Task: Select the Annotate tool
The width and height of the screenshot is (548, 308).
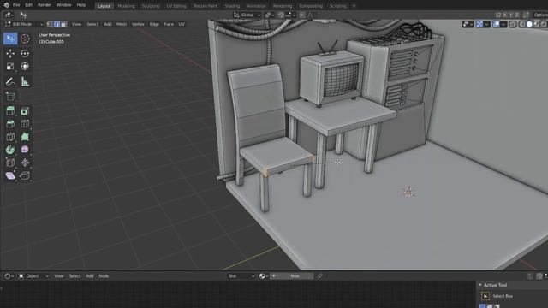Action: click(x=10, y=82)
